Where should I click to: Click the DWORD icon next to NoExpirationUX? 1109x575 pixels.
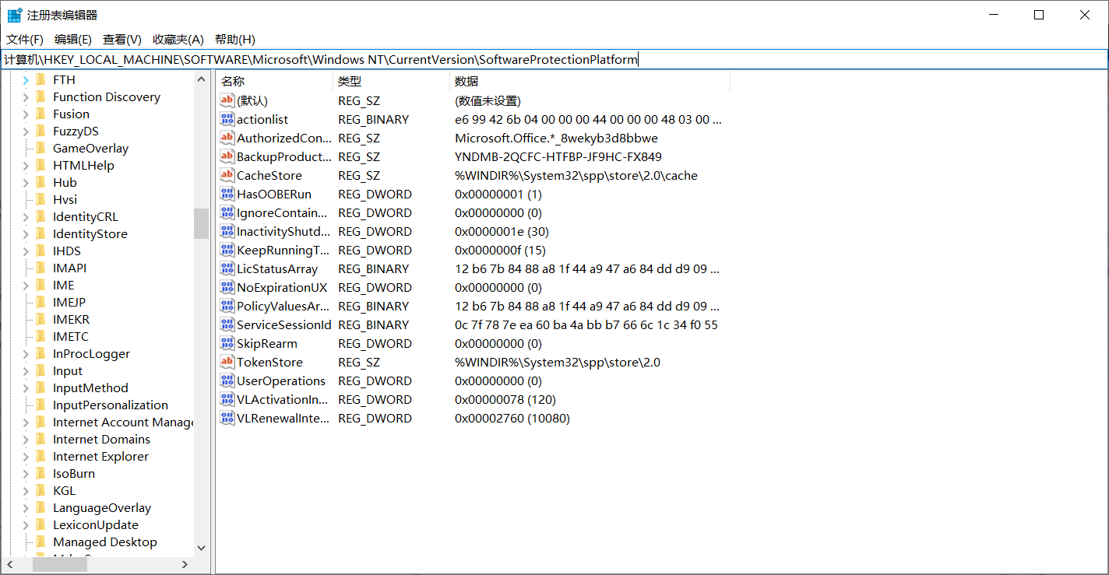[x=227, y=287]
